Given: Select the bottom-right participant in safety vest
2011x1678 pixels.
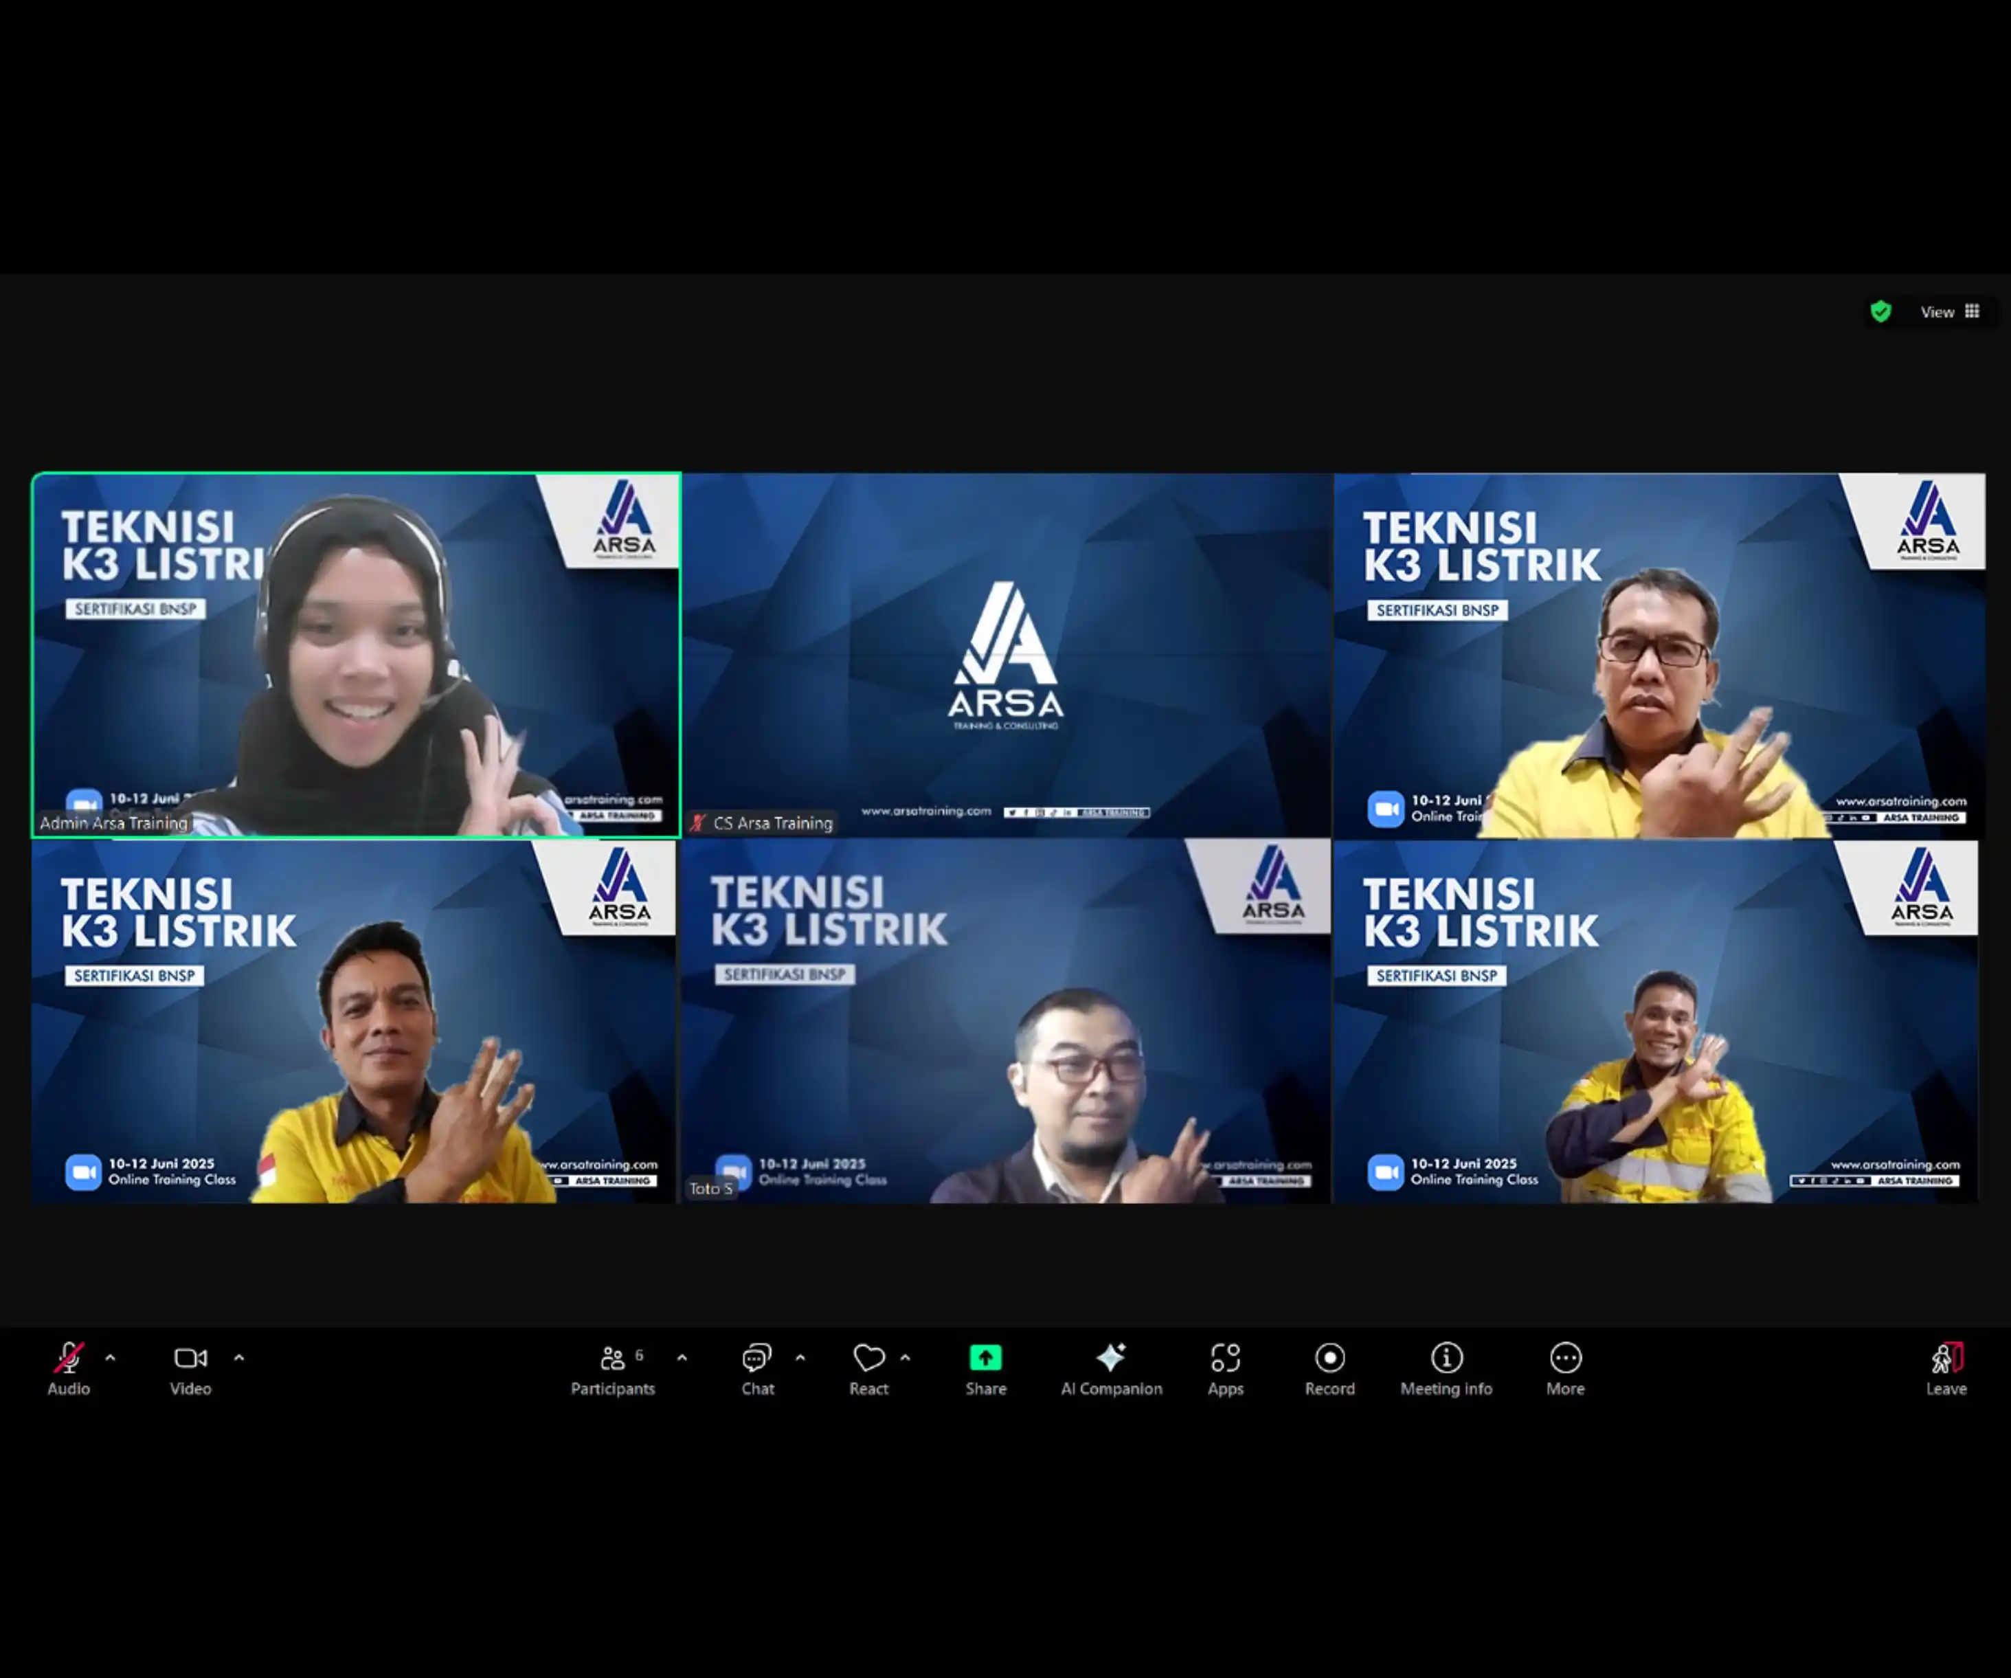Looking at the screenshot, I should pyautogui.click(x=1656, y=1021).
